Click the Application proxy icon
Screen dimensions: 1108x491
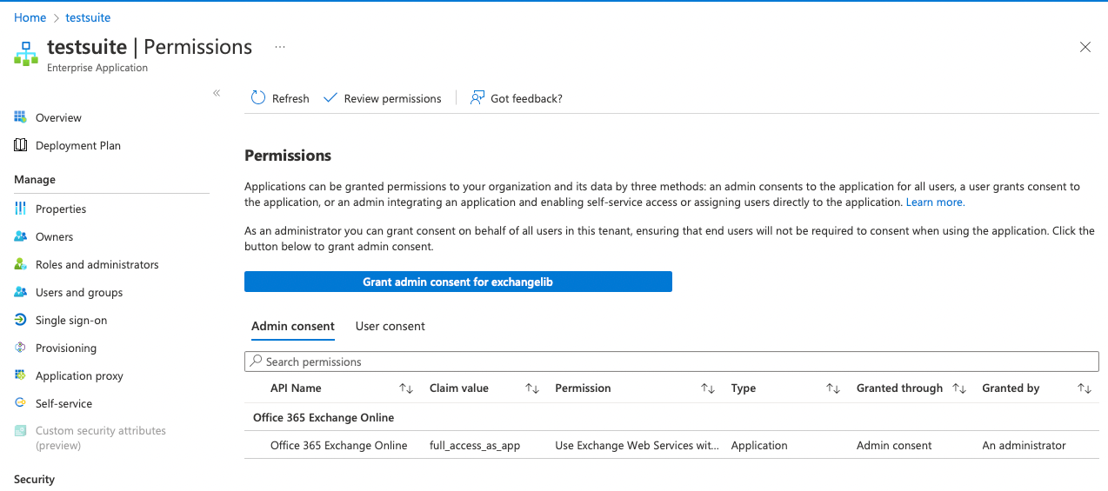(x=20, y=375)
